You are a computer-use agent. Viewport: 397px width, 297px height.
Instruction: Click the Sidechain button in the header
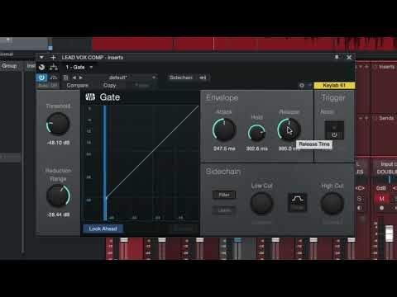point(181,78)
